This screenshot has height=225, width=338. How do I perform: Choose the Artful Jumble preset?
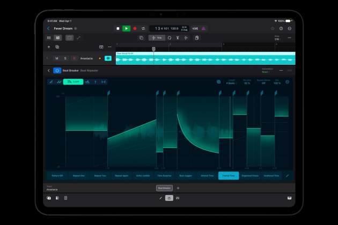click(143, 176)
